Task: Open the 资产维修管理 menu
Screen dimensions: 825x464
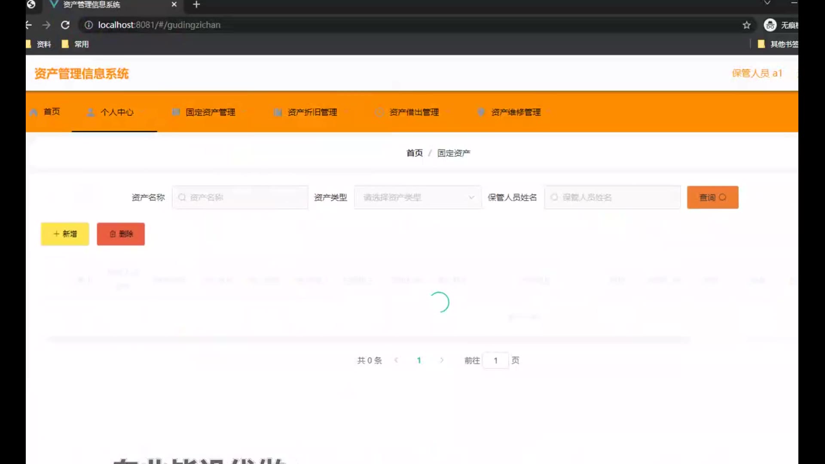Action: [x=516, y=112]
